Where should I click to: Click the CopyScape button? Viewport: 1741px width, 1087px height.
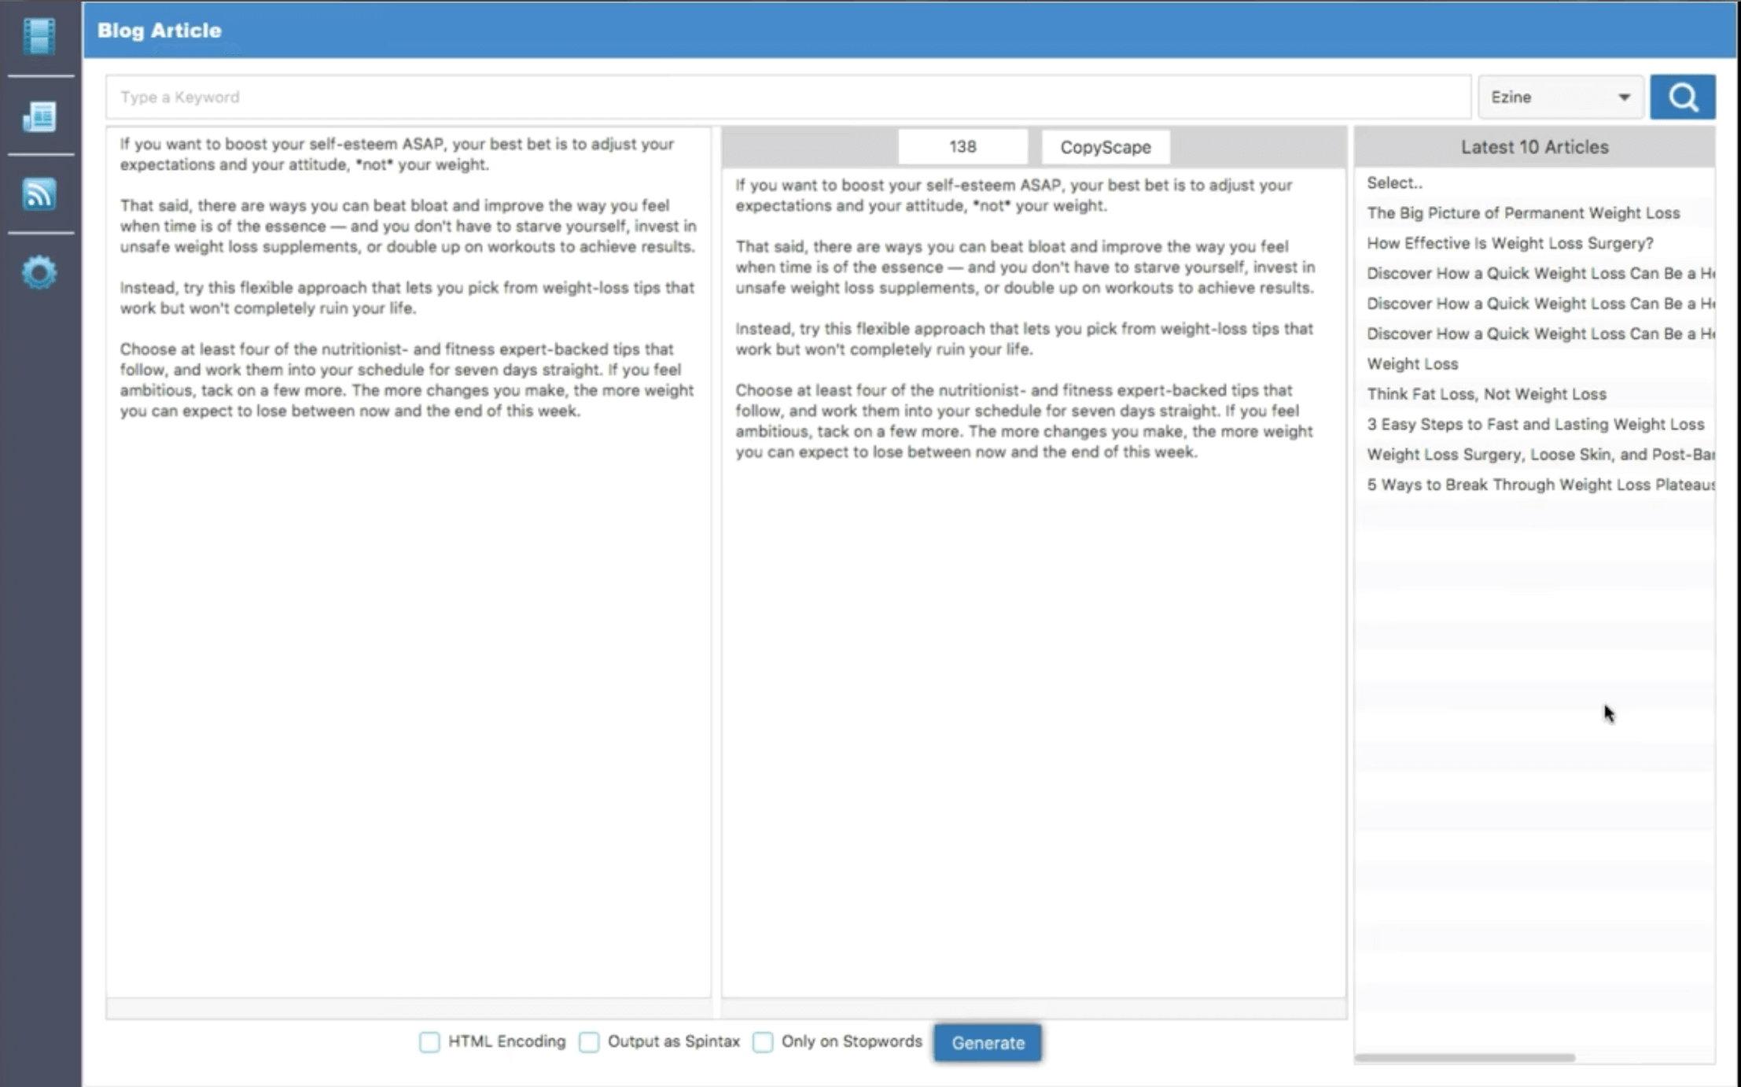pos(1105,147)
